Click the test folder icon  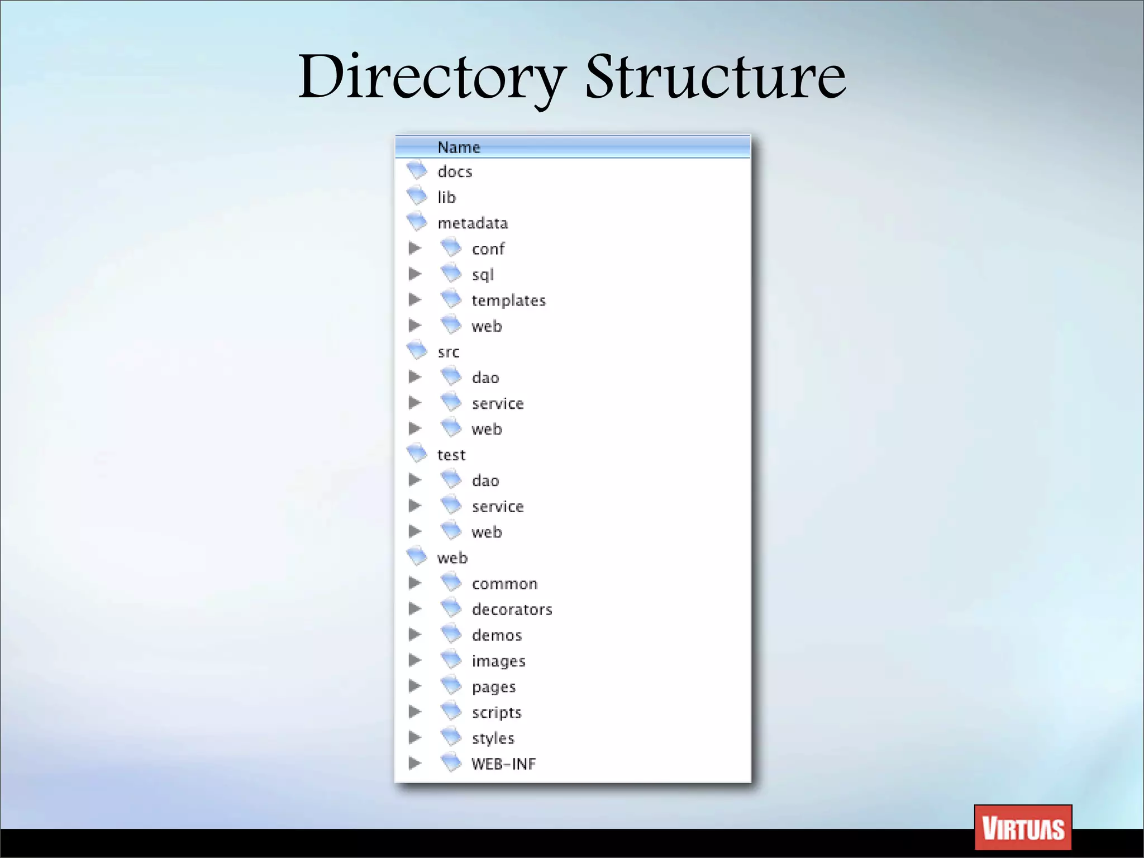[417, 453]
